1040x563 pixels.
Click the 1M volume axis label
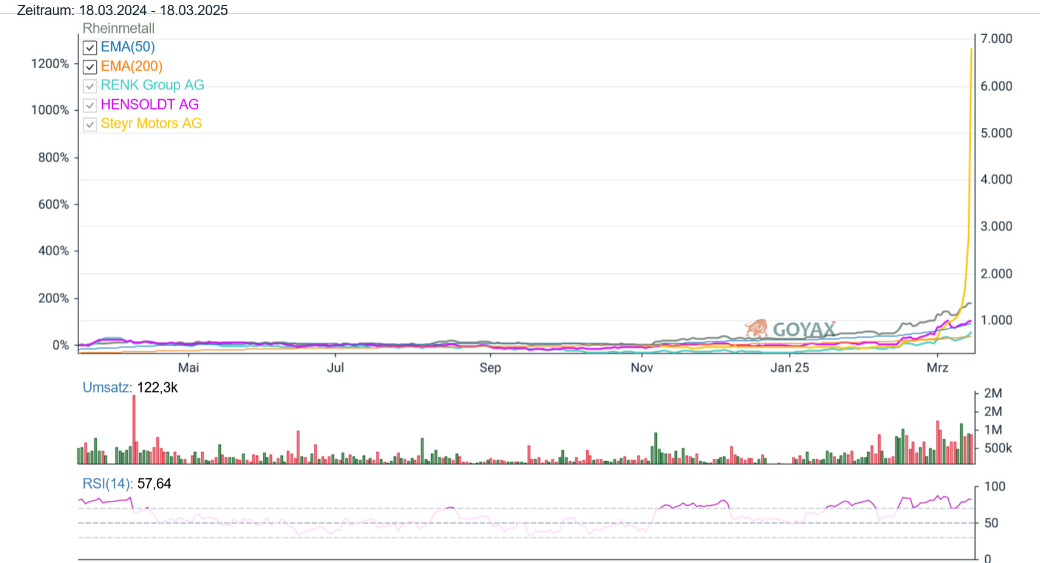[993, 430]
